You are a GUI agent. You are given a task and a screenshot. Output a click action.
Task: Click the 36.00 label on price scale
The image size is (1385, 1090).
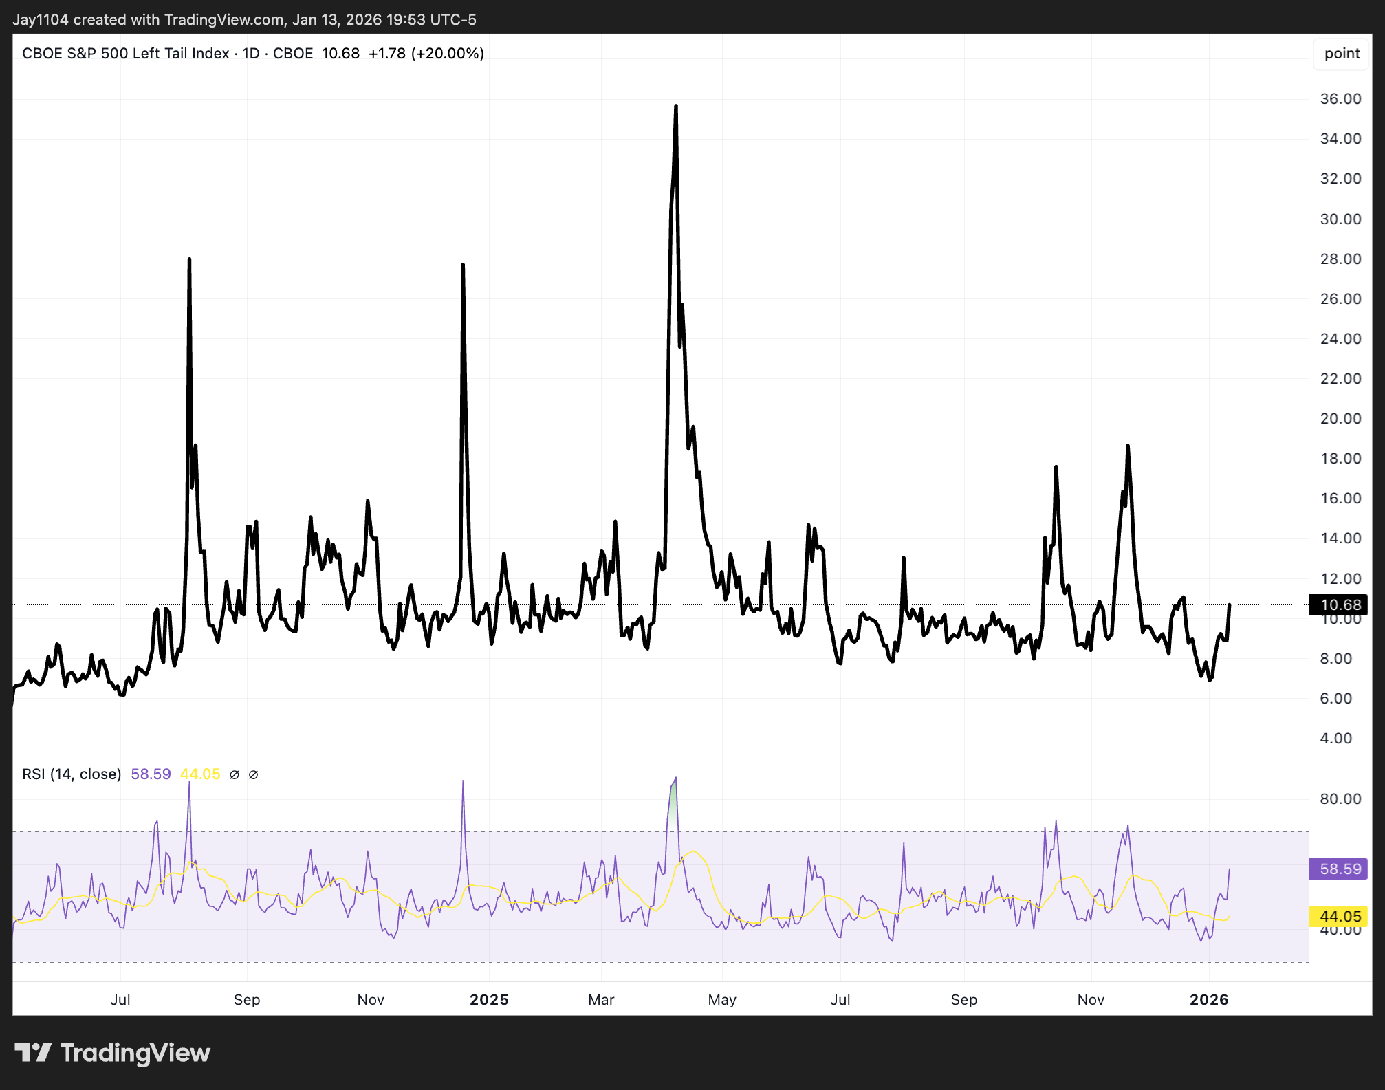tap(1340, 99)
